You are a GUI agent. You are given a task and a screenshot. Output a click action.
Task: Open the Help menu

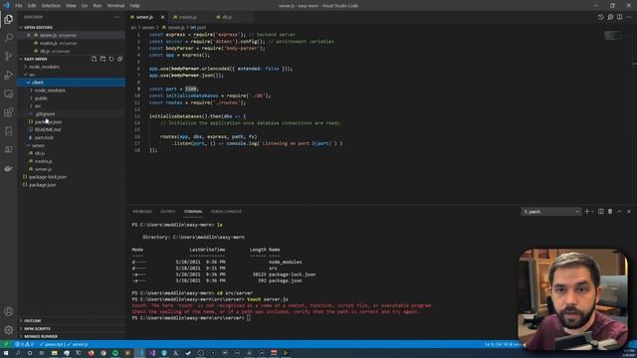click(x=135, y=6)
